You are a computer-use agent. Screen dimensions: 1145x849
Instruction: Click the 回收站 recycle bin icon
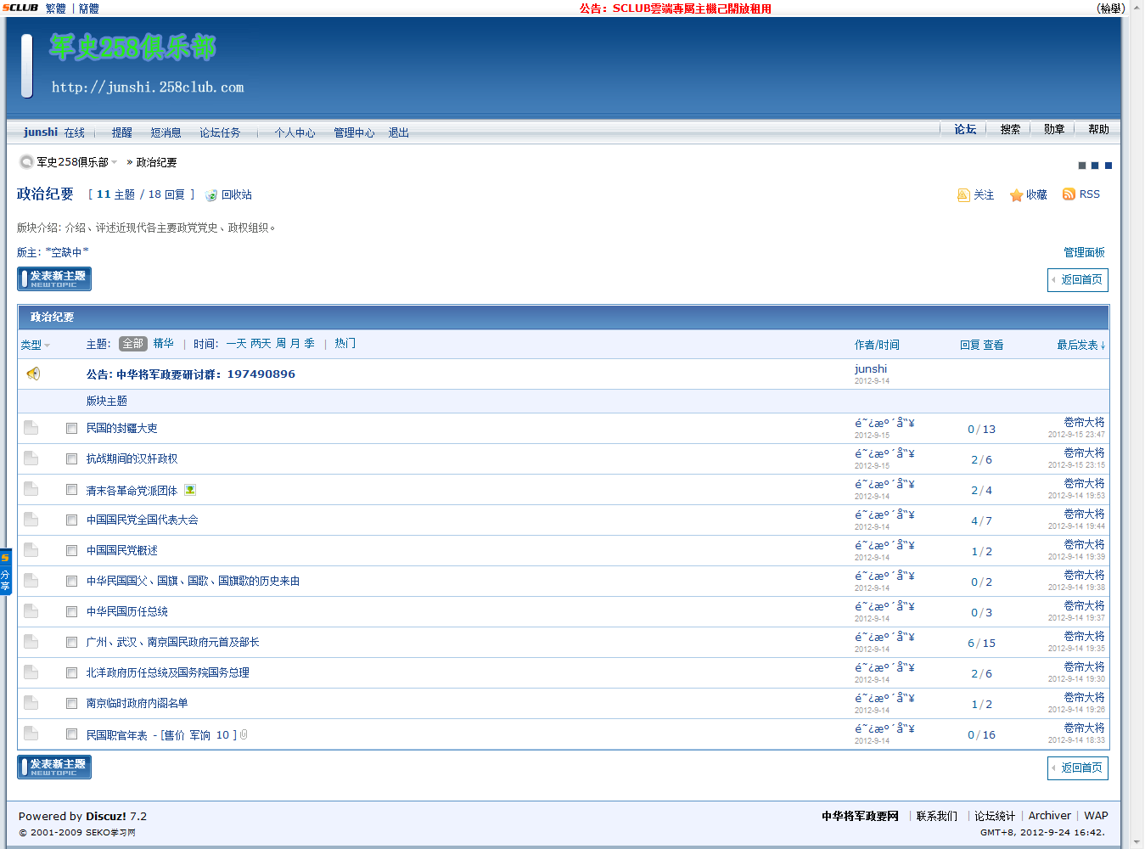click(211, 195)
